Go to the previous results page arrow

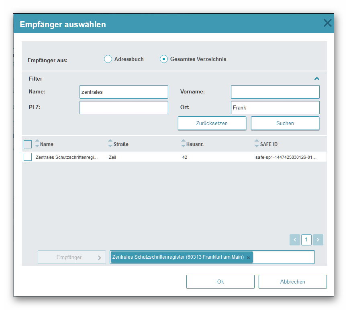click(x=295, y=240)
